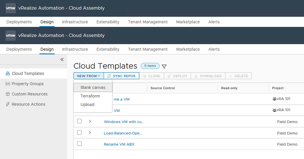Image resolution: width=304 pixels, height=159 pixels.
Task: Expand the Windows VM with cu row
Action: point(90,121)
